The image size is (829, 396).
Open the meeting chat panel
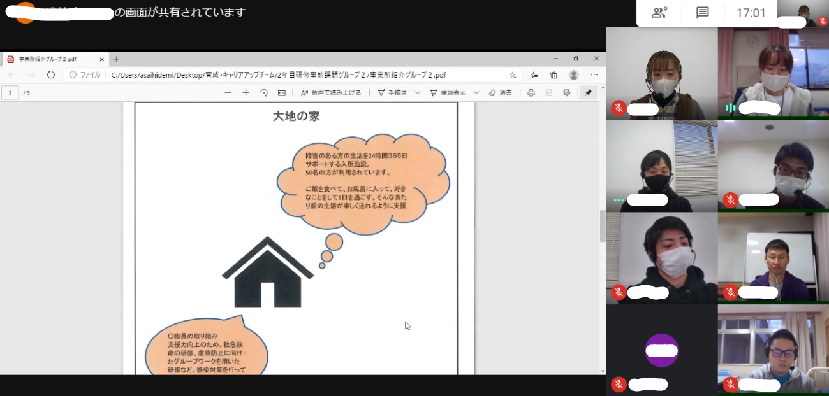pos(702,13)
